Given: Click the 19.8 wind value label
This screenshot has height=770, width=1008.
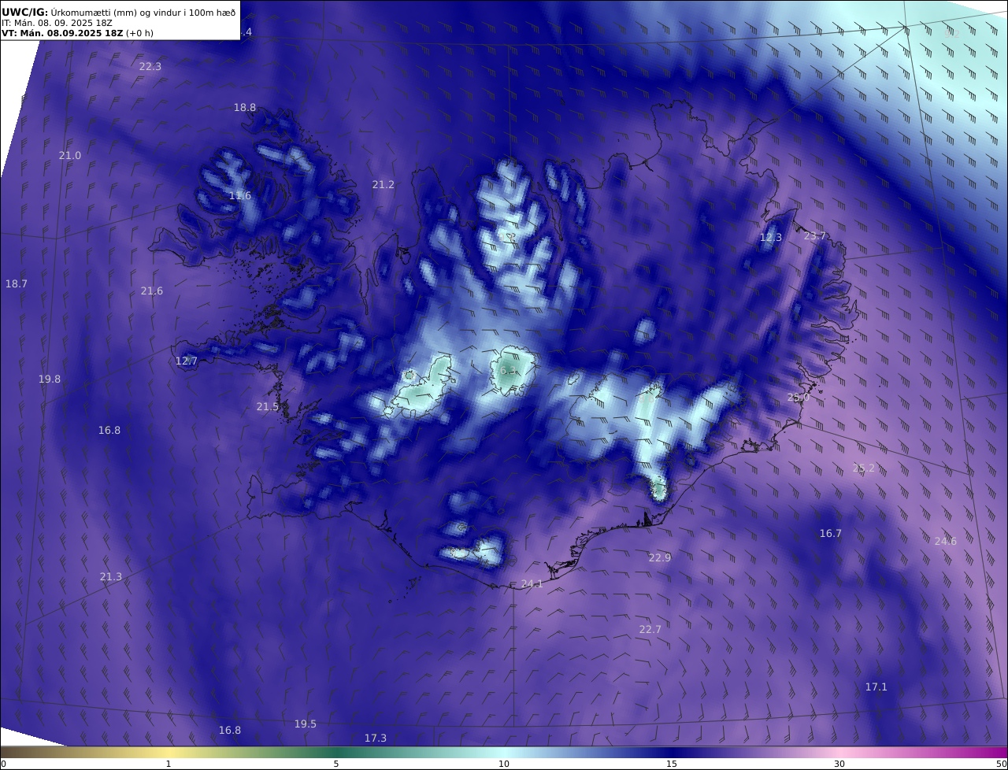Looking at the screenshot, I should 50,379.
